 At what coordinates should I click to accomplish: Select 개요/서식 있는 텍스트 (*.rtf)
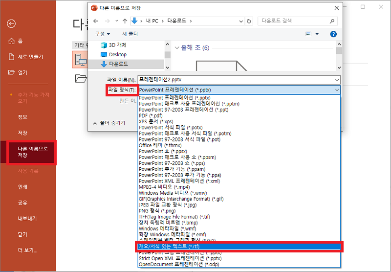click(x=239, y=246)
